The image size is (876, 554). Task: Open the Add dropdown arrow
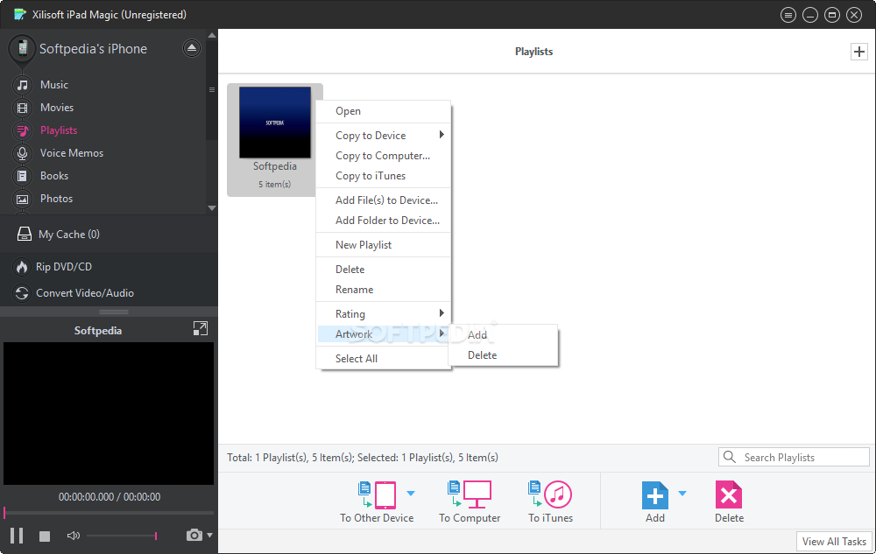click(682, 494)
